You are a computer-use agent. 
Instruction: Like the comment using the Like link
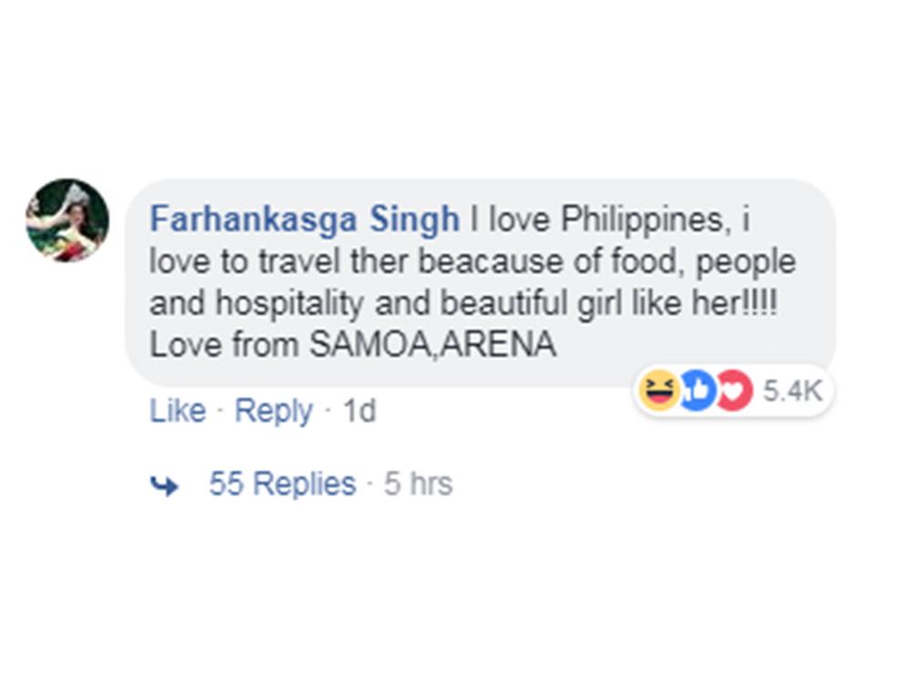coord(178,411)
